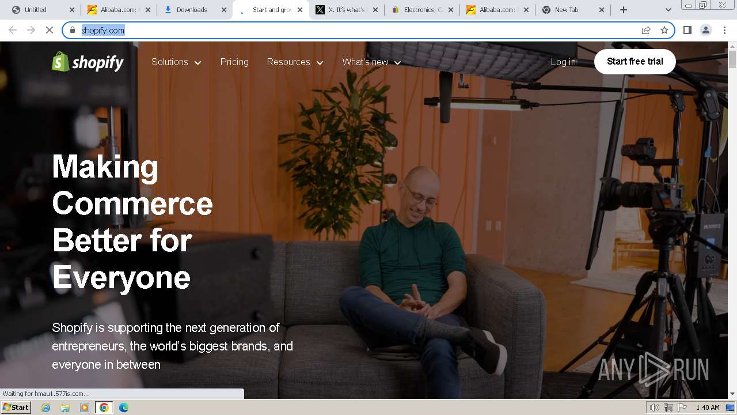The image size is (737, 415).
Task: Close the New Tab tab
Action: 602,10
